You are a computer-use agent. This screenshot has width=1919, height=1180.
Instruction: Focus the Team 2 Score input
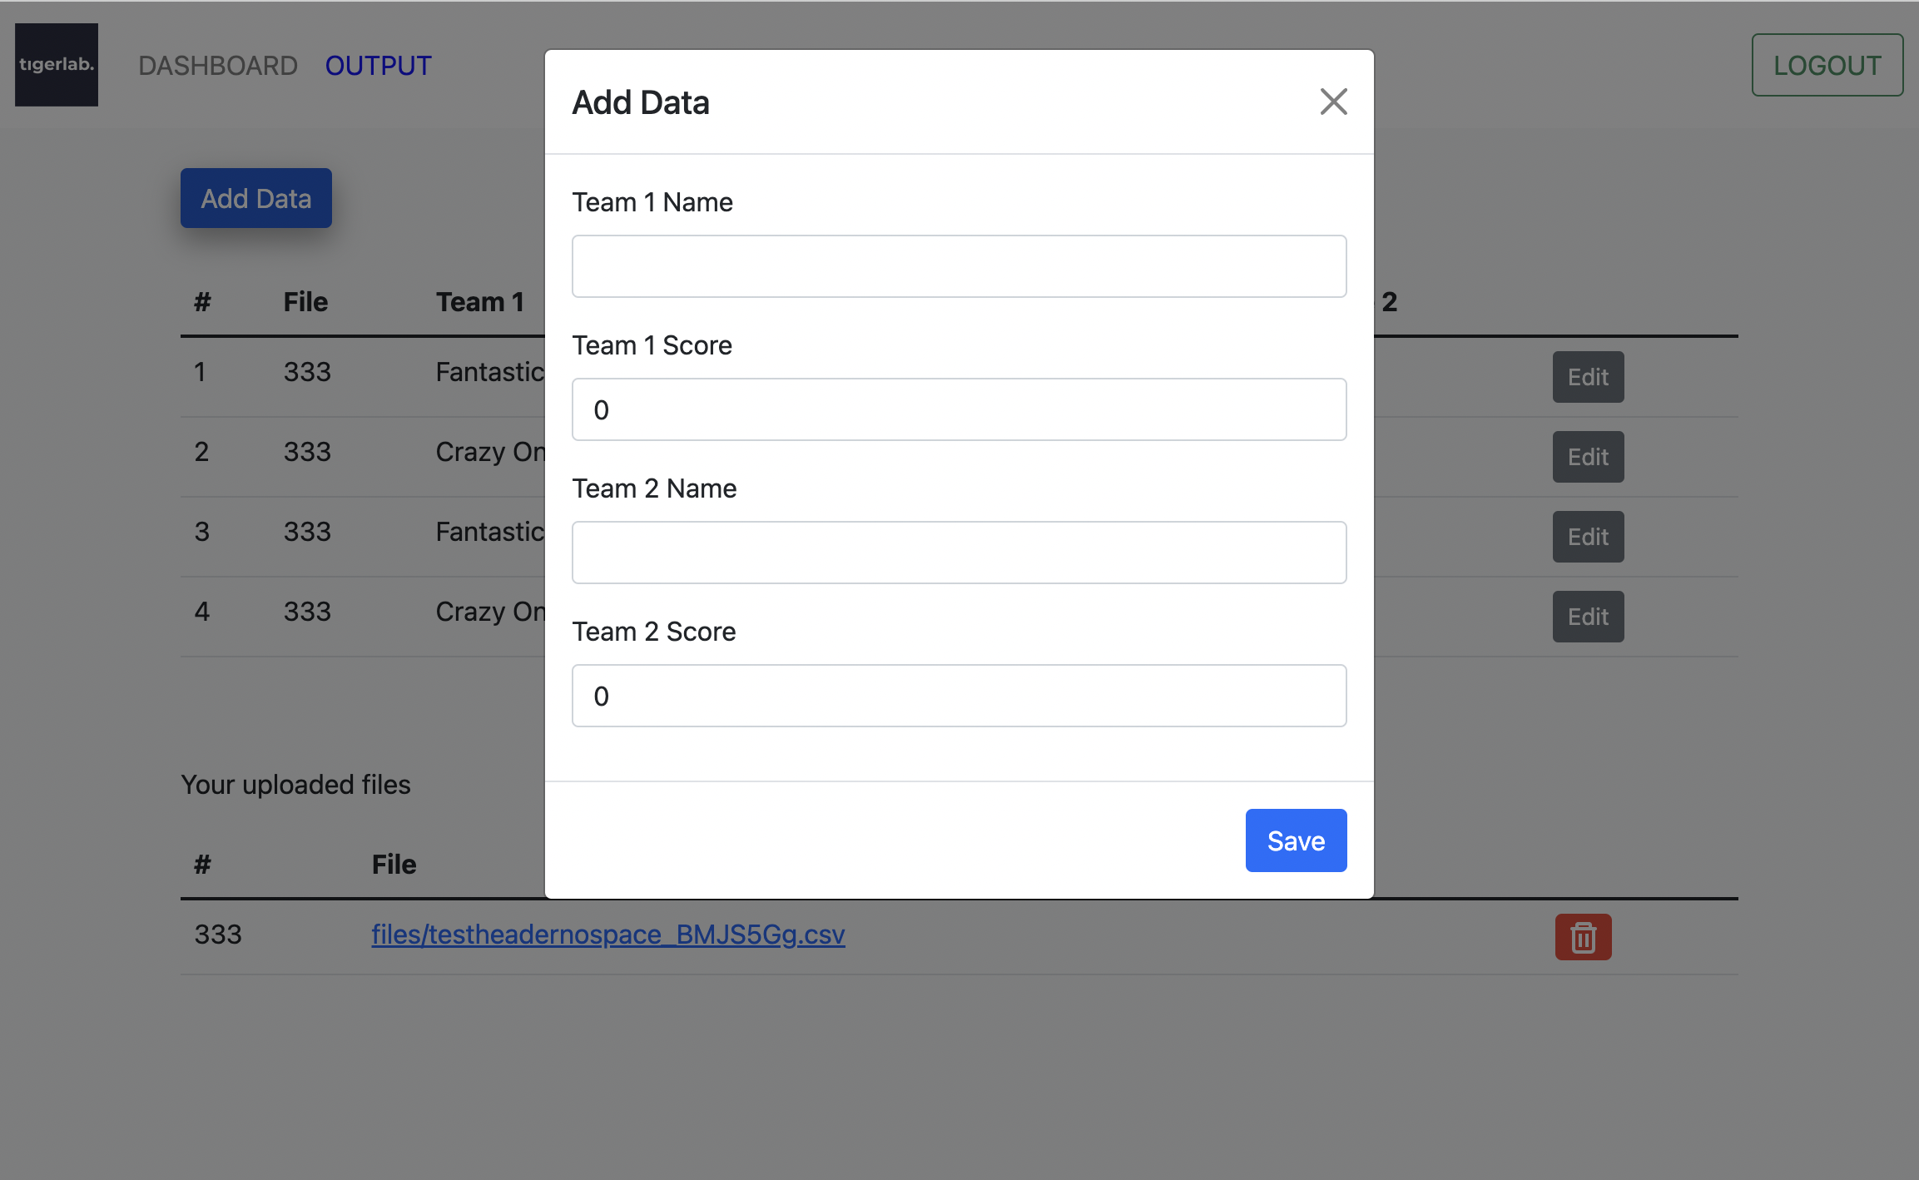pyautogui.click(x=958, y=695)
